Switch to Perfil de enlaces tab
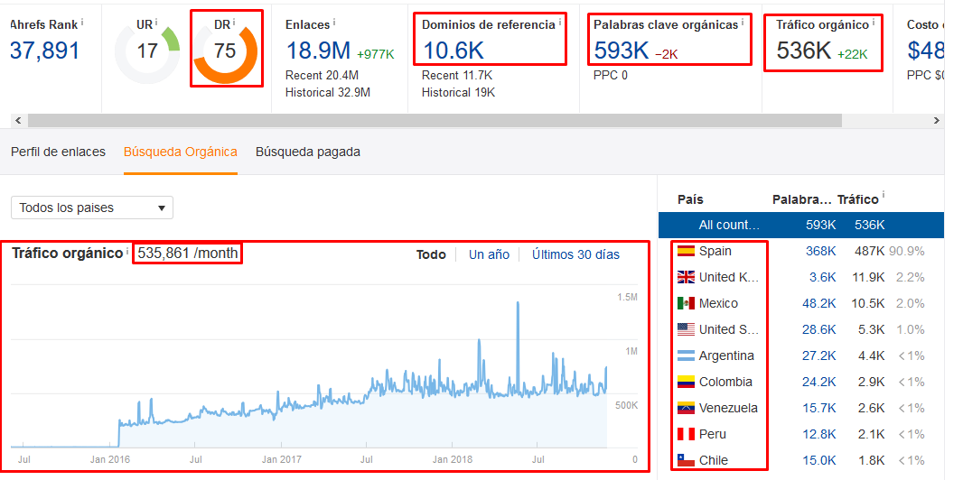Image resolution: width=963 pixels, height=480 pixels. click(x=58, y=152)
